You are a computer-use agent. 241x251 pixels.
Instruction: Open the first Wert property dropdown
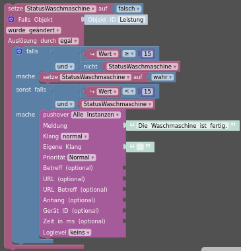click(107, 54)
